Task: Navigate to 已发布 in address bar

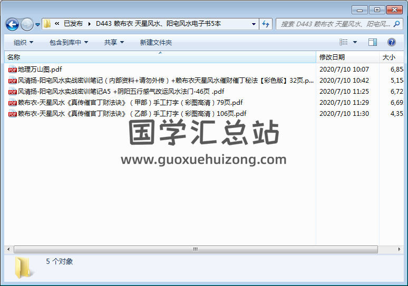Action: [x=73, y=24]
